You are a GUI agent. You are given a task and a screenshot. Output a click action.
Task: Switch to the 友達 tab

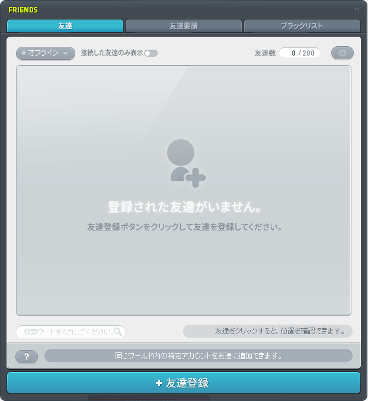tap(65, 26)
